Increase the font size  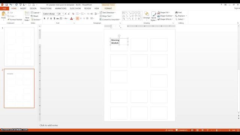pyautogui.click(x=66, y=14)
